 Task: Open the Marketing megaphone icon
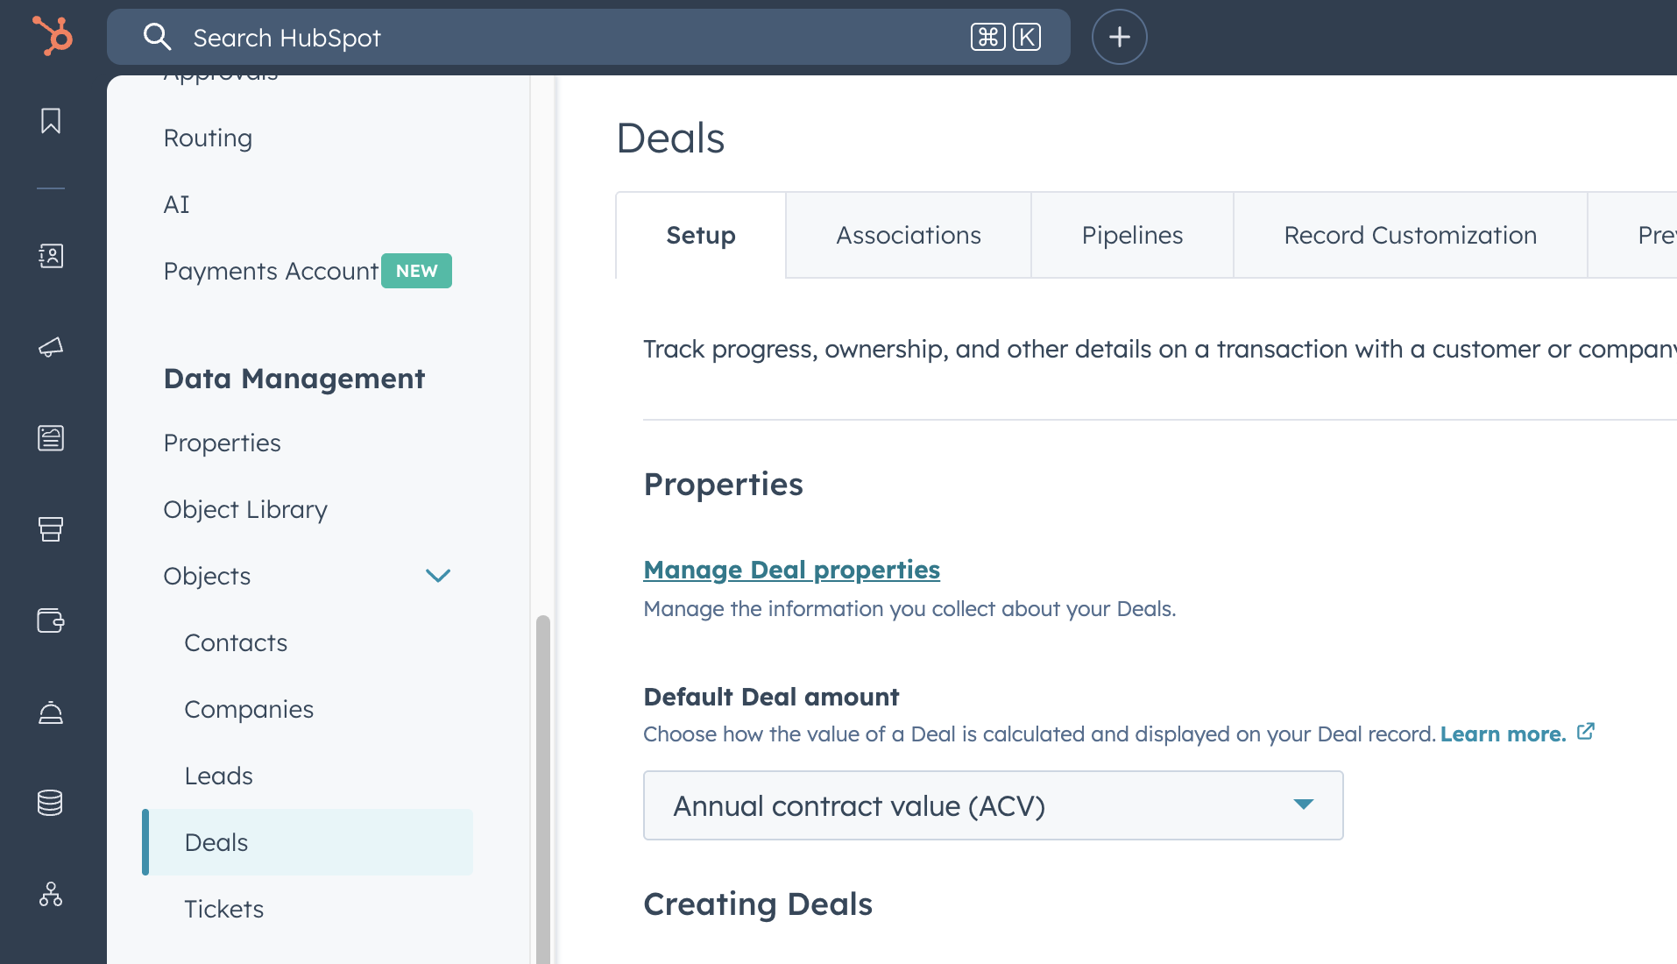[x=51, y=347]
